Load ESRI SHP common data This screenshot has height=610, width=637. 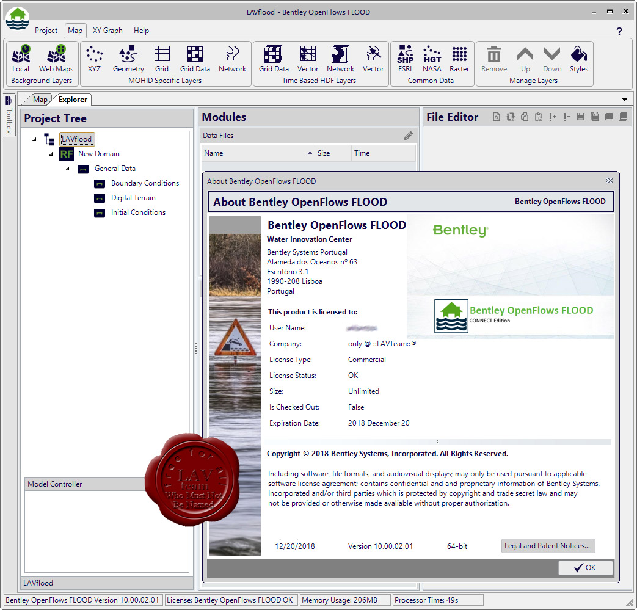(x=405, y=59)
